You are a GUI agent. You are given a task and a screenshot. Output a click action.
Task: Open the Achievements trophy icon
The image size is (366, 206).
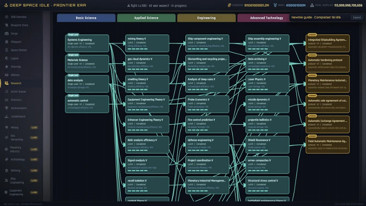click(x=7, y=108)
